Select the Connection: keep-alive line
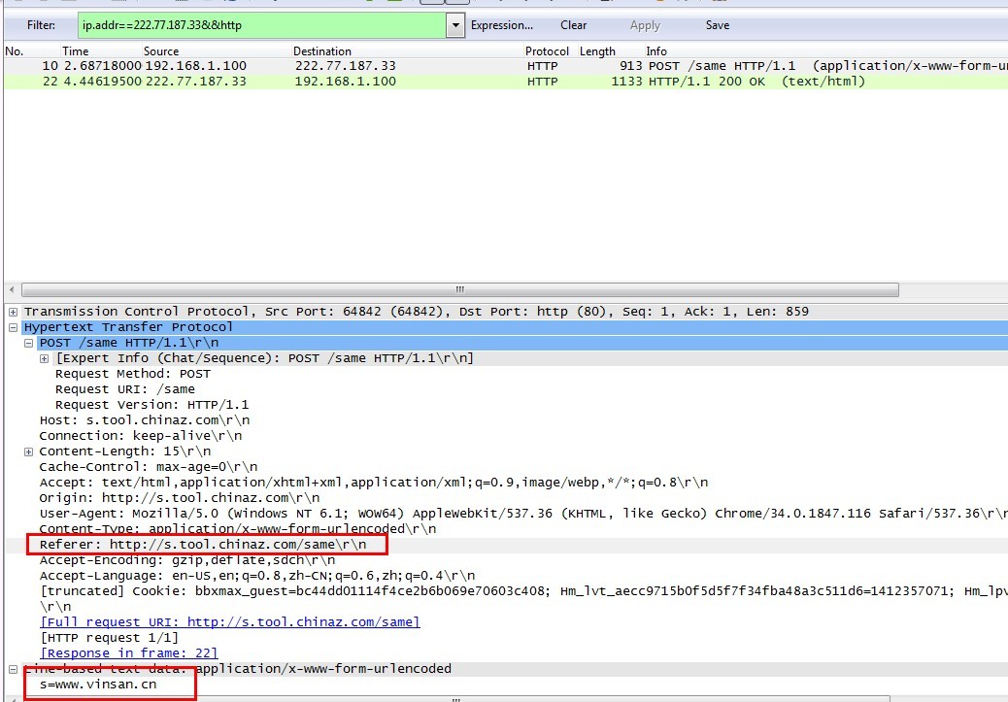Image resolution: width=1008 pixels, height=702 pixels. pos(141,436)
